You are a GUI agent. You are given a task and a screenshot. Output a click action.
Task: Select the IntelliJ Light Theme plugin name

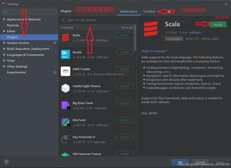coord(86,86)
